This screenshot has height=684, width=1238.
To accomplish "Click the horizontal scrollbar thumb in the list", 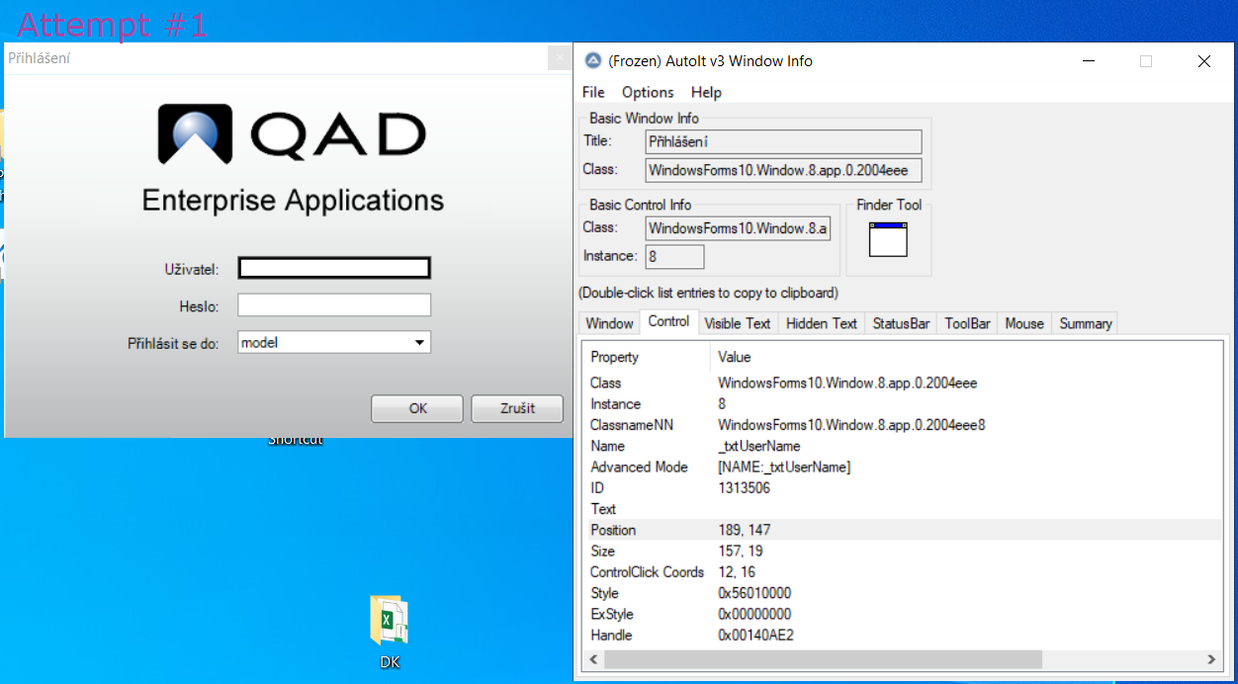I will point(823,658).
